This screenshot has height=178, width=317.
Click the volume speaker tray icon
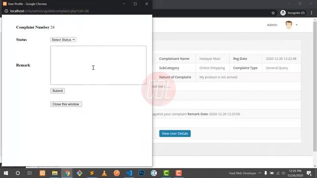(283, 173)
